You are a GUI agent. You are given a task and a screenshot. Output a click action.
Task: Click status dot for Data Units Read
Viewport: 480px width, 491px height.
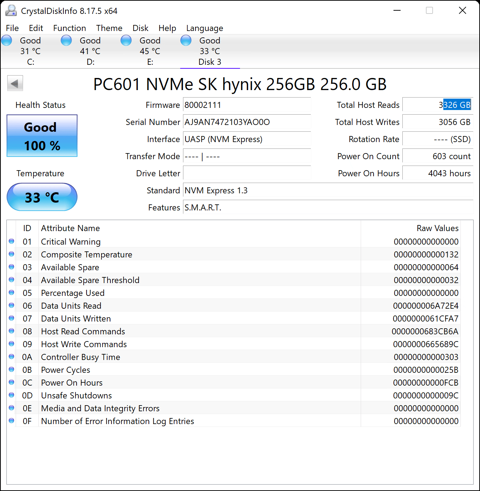pos(11,305)
